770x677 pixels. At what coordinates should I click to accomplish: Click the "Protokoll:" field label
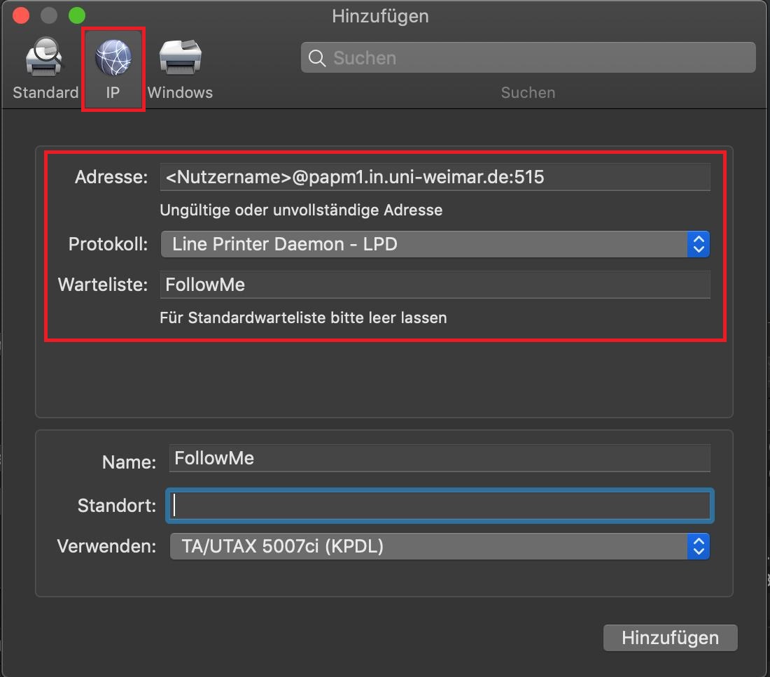tap(108, 244)
